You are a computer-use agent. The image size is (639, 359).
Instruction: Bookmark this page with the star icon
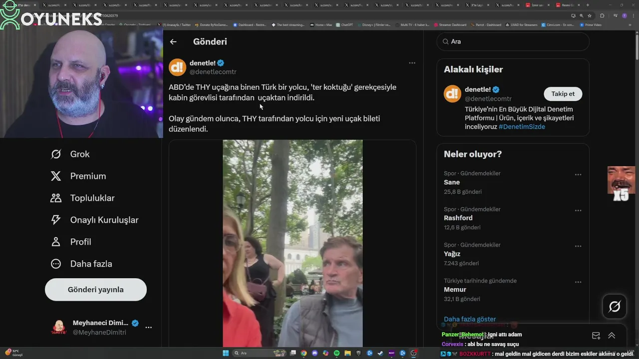[589, 15]
